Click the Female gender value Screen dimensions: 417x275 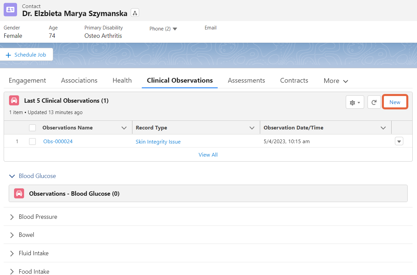pyautogui.click(x=13, y=36)
